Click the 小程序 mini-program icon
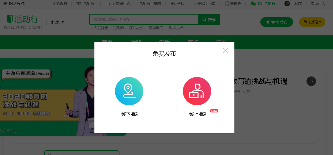This screenshot has height=155, width=333. coord(287,4)
